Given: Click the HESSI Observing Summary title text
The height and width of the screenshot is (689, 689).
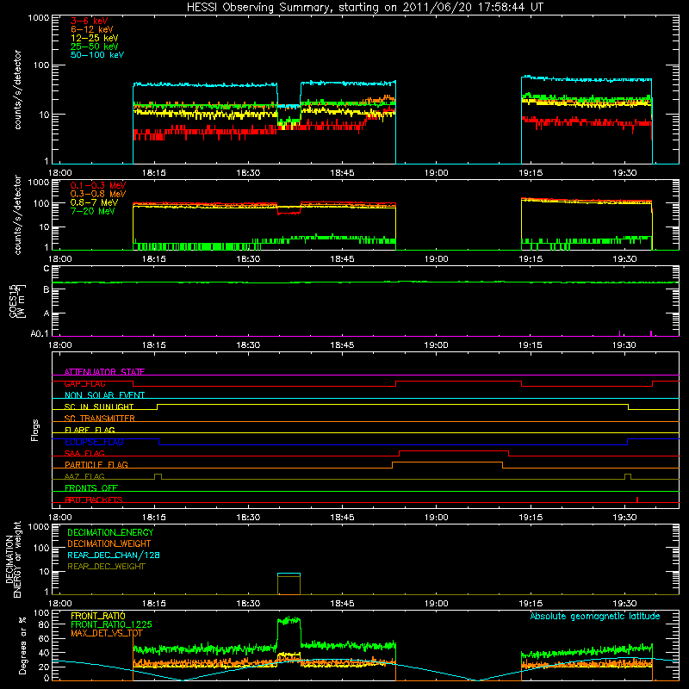Looking at the screenshot, I should (364, 8).
